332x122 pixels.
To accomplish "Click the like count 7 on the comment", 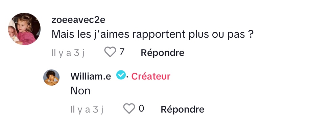I will click(121, 52).
